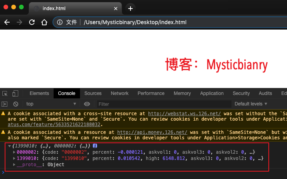
Task: Click the code string "0000002"
Action: (74, 152)
